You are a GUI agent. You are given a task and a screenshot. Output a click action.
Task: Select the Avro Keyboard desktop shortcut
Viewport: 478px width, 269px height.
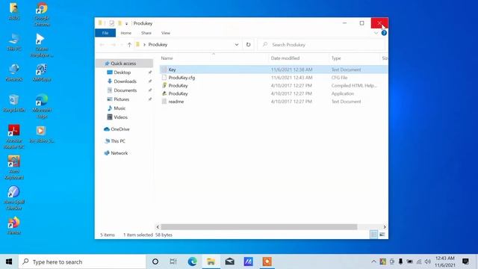click(x=14, y=167)
